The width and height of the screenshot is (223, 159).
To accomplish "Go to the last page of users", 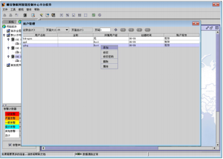I will pos(147,30).
